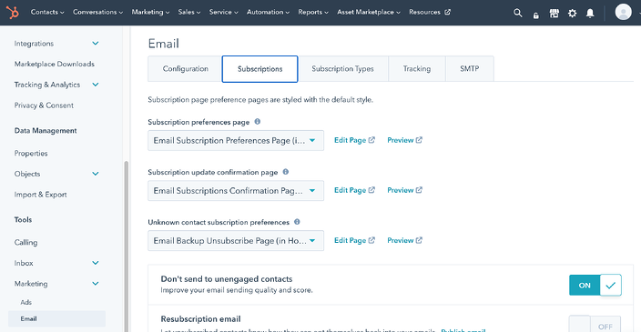
Task: Click Preview for Subscription preferences page
Action: (404, 140)
